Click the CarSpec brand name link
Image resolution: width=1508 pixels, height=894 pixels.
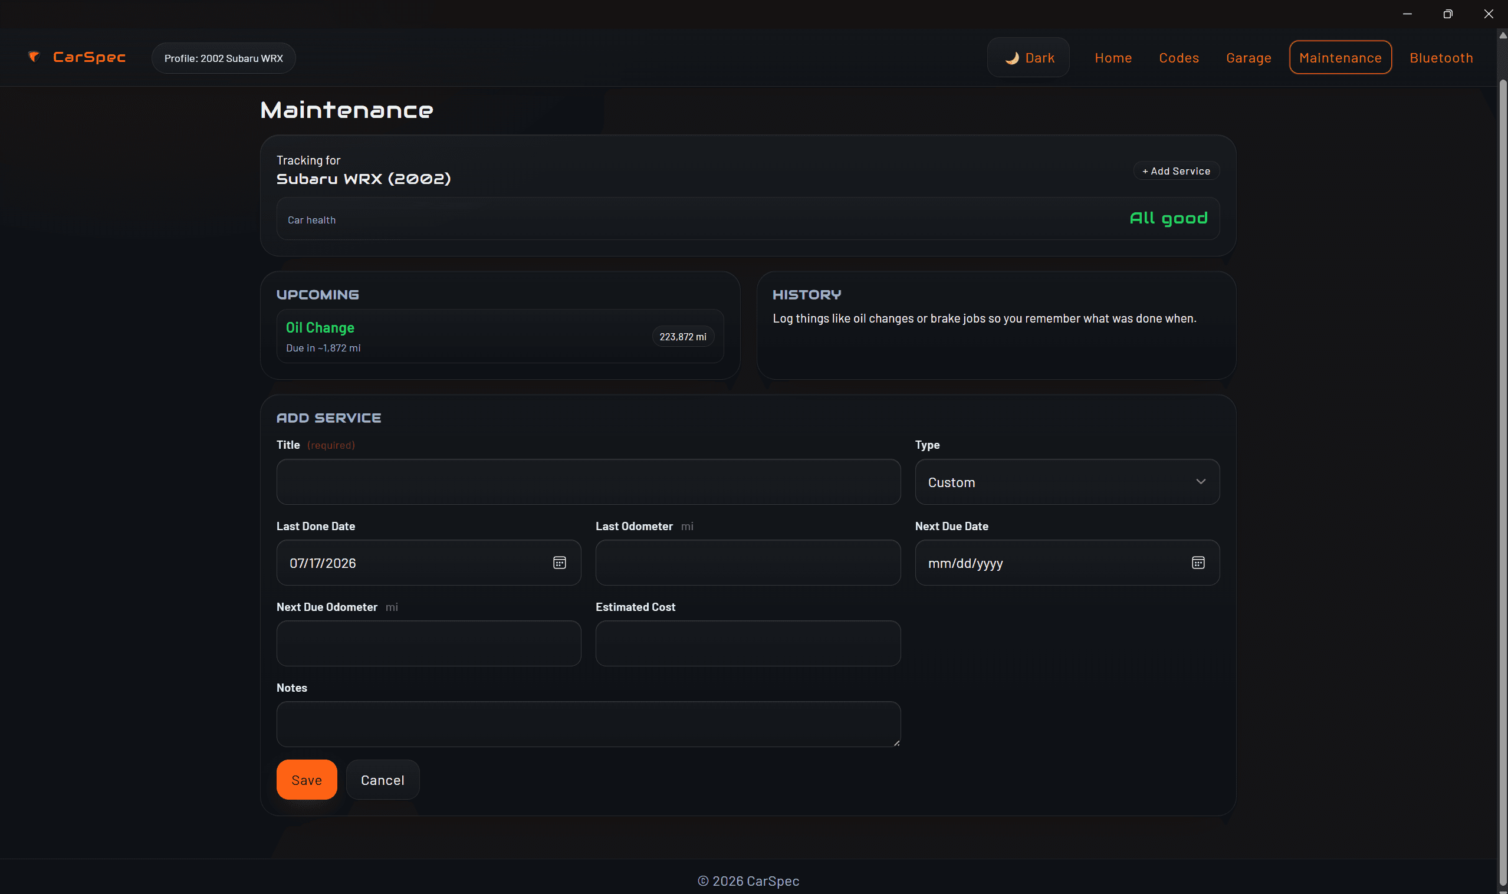(89, 57)
